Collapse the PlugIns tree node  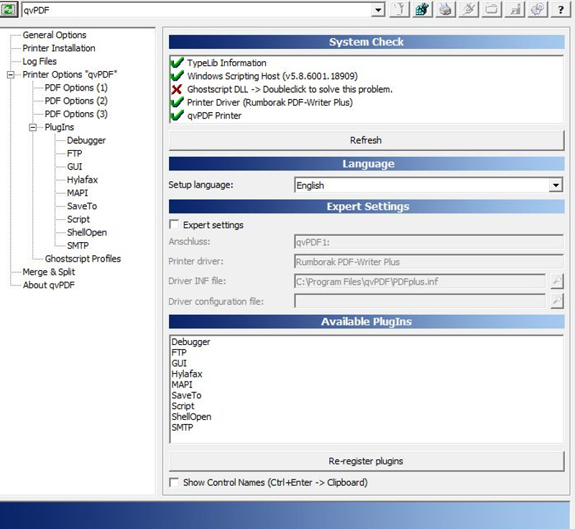pos(33,127)
